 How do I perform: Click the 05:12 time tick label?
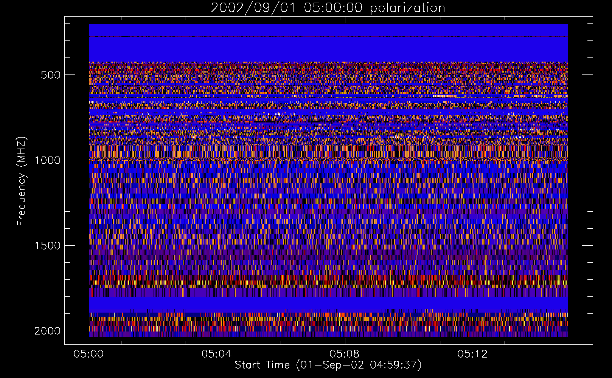pyautogui.click(x=472, y=354)
